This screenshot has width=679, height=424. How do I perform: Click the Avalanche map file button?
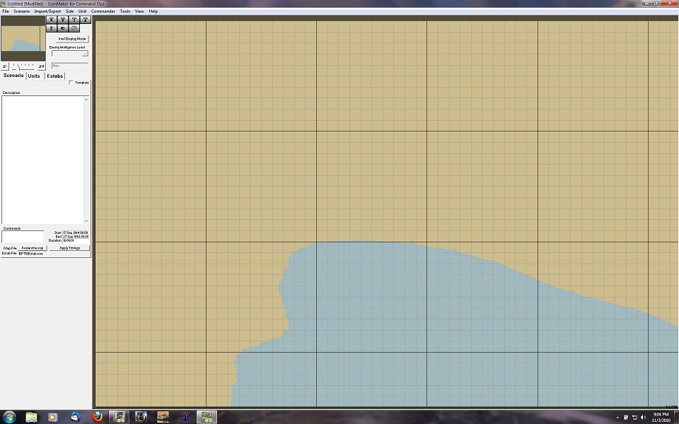click(x=32, y=248)
